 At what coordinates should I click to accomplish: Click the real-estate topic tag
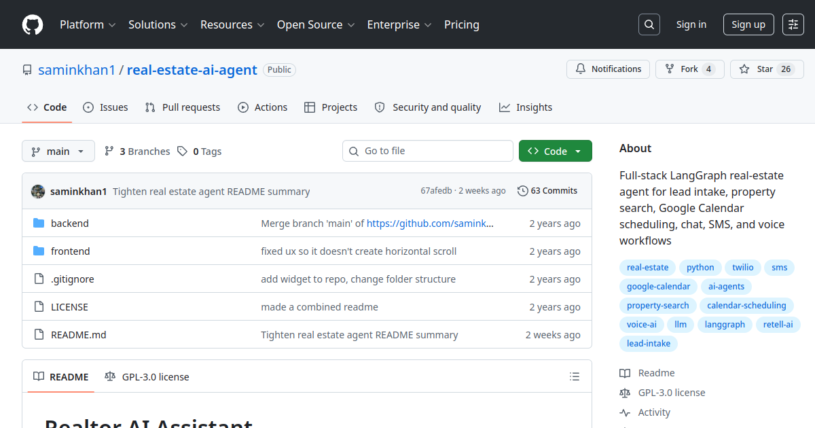pyautogui.click(x=648, y=268)
